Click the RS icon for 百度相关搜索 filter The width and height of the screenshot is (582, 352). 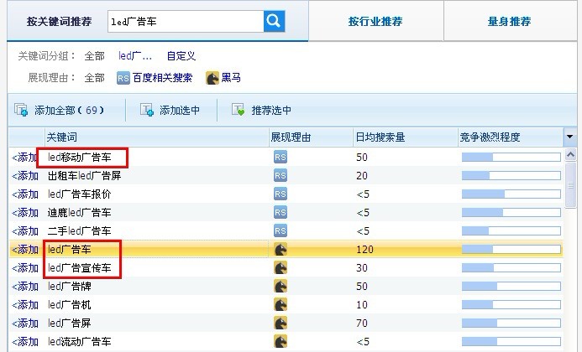tap(123, 78)
